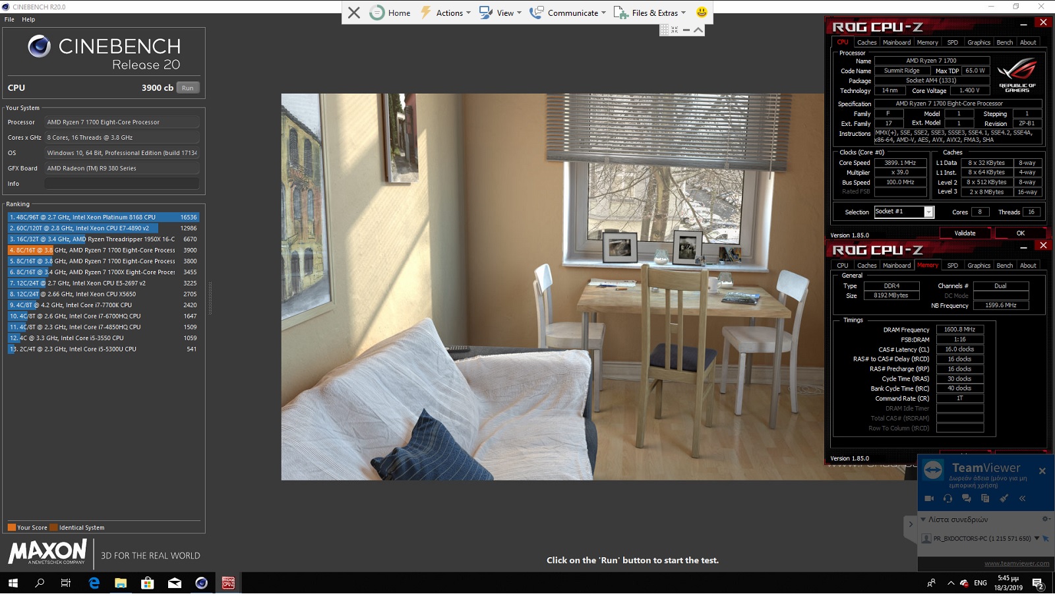Open File Explorer from taskbar
This screenshot has width=1055, height=596.
click(121, 583)
